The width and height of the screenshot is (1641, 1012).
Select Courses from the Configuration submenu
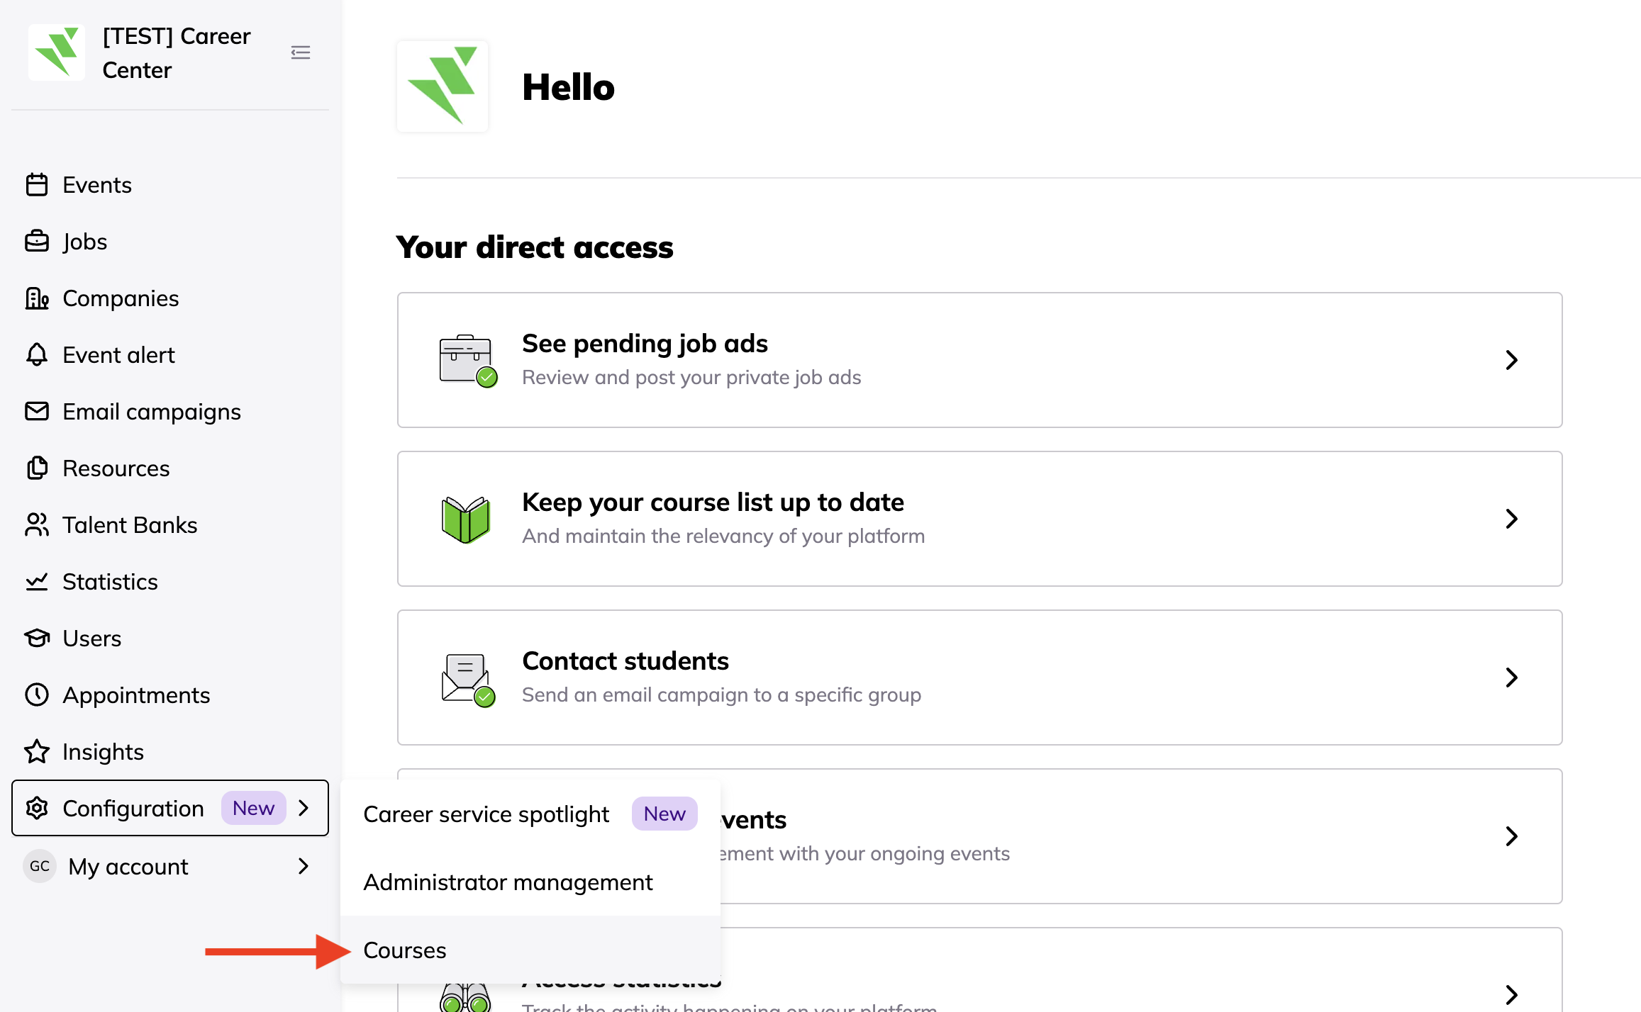[x=405, y=950]
